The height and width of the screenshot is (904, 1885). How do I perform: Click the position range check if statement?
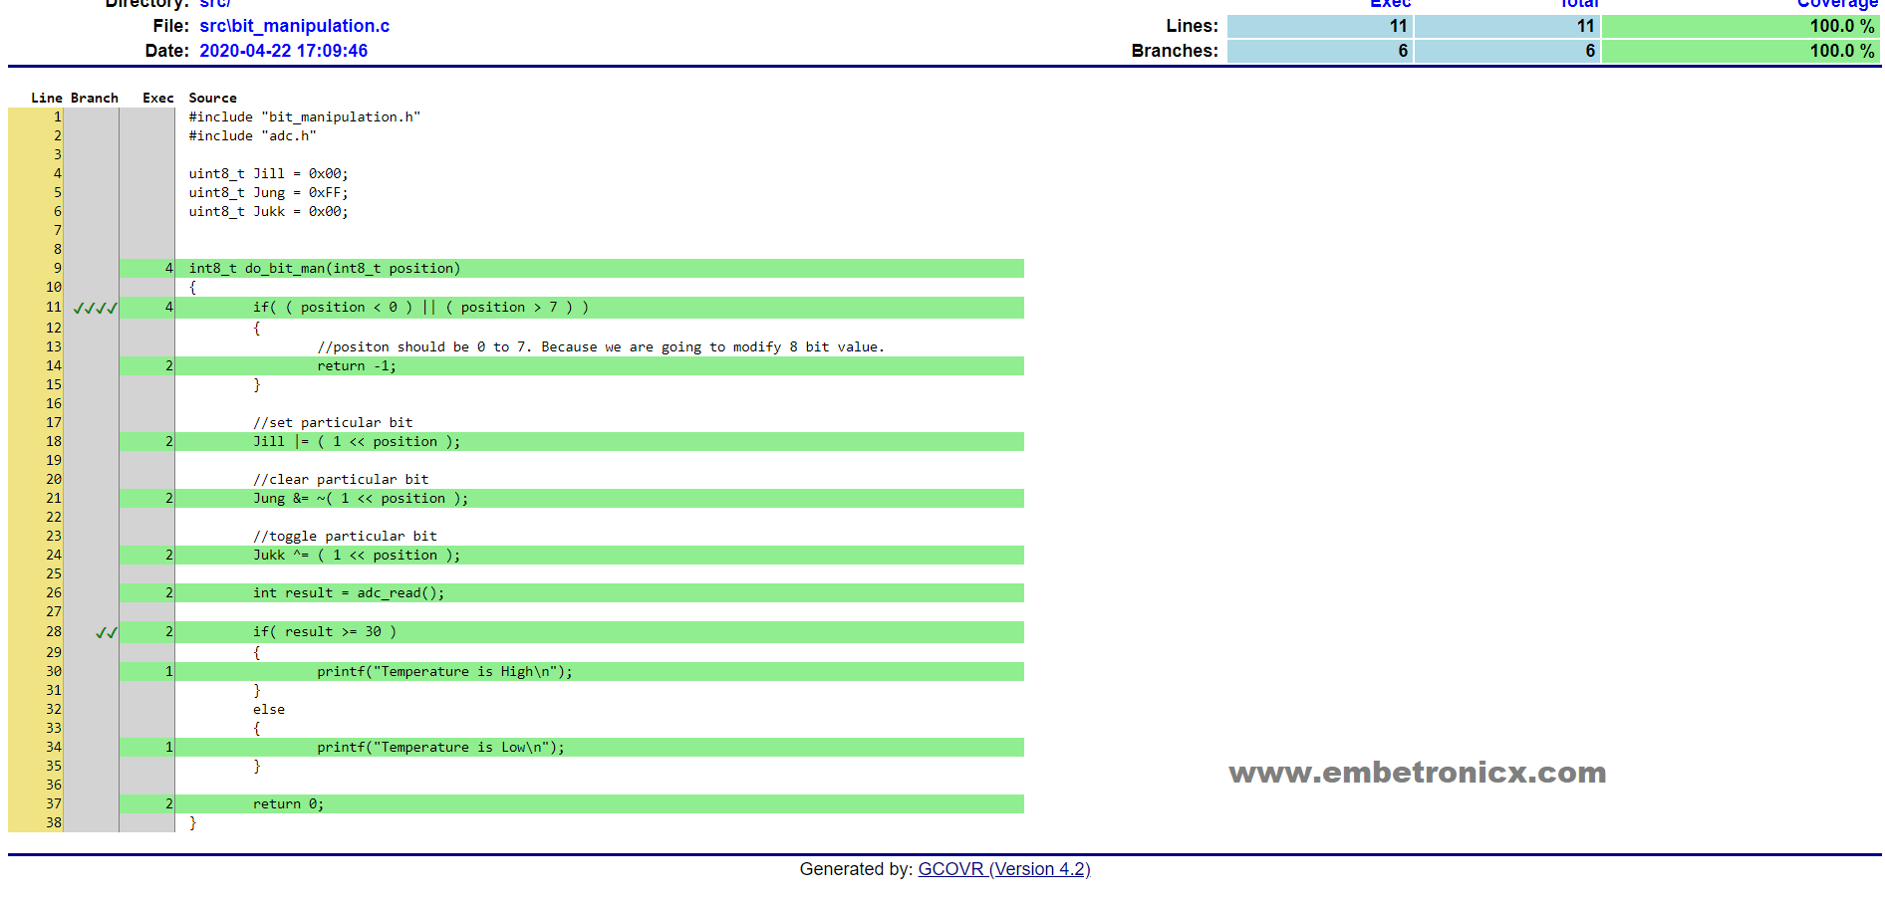(420, 307)
